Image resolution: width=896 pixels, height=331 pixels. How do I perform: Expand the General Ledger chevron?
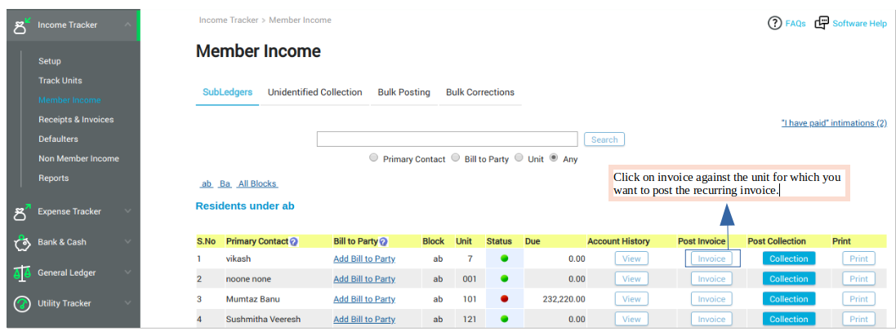pyautogui.click(x=127, y=273)
